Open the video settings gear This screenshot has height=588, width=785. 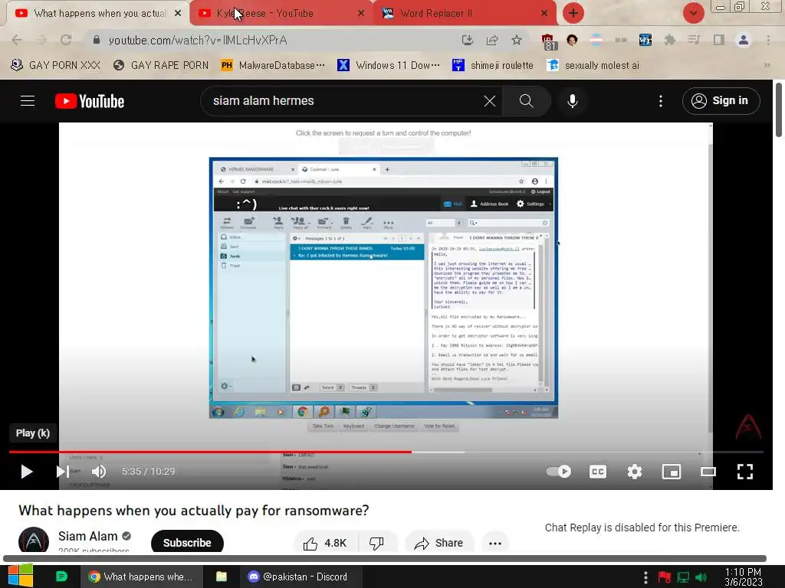click(634, 472)
